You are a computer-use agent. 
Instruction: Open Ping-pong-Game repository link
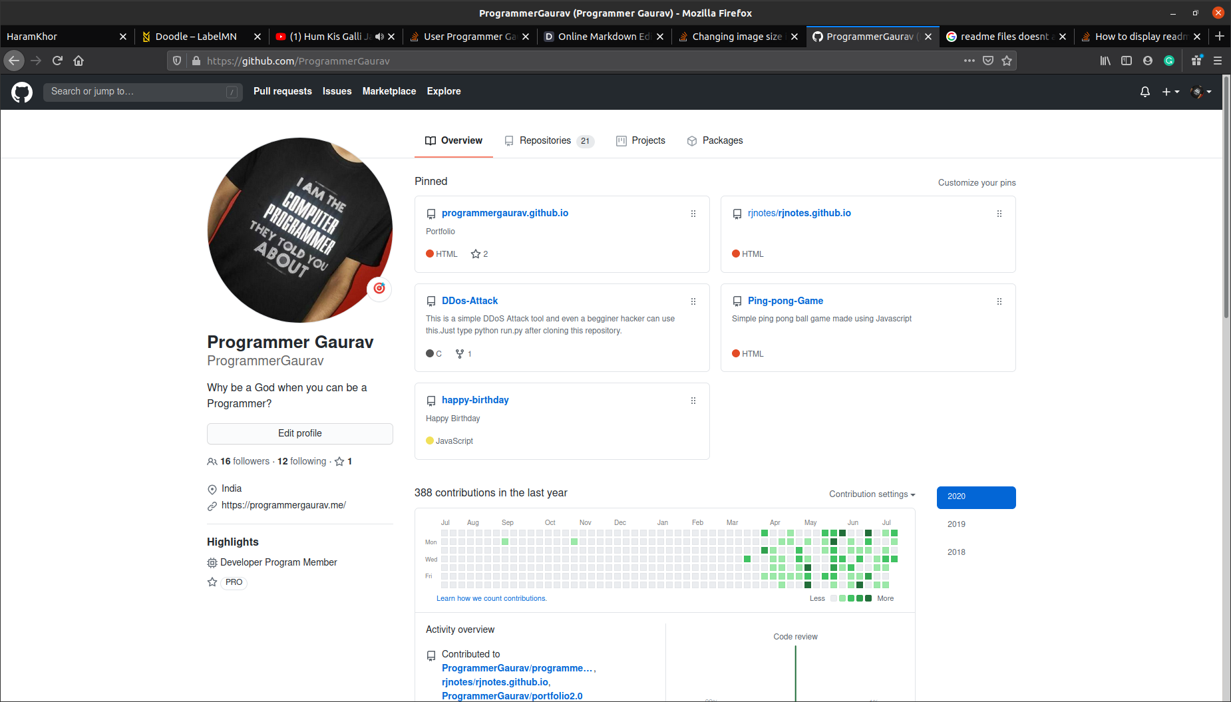coord(785,301)
